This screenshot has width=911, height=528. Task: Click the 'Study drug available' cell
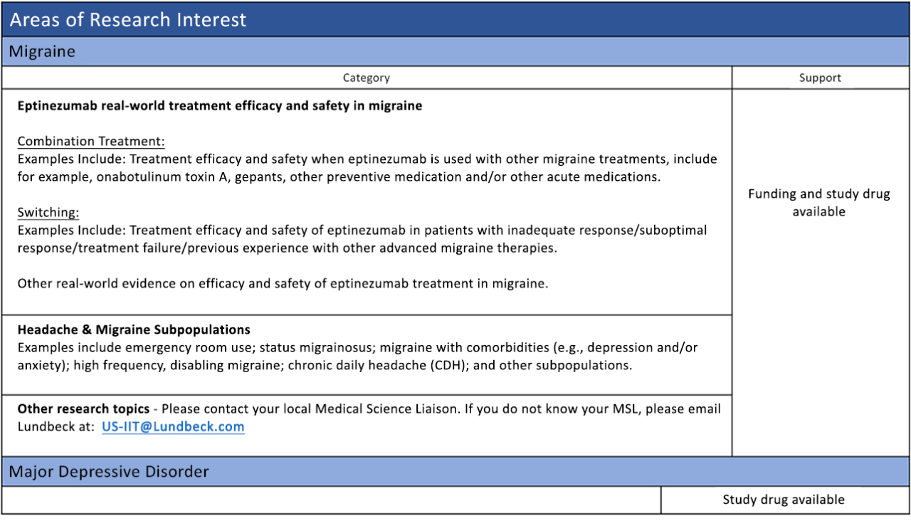pyautogui.click(x=784, y=500)
